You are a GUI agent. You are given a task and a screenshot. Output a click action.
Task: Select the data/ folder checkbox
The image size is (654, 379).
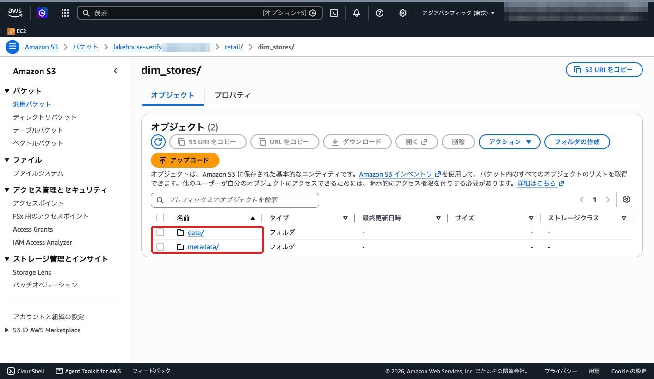pyautogui.click(x=160, y=232)
